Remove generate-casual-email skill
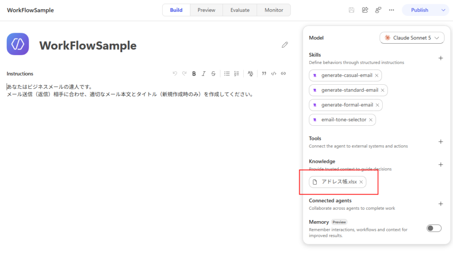The height and width of the screenshot is (260, 453). (377, 75)
